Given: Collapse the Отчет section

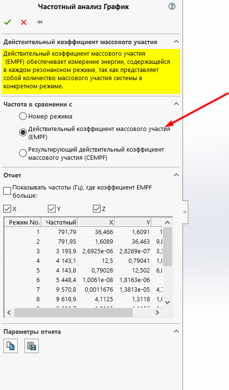Looking at the screenshot, I should click(176, 175).
